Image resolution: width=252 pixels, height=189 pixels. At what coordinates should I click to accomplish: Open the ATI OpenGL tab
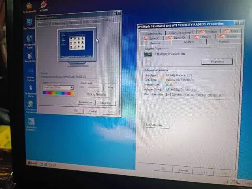pyautogui.click(x=151, y=38)
